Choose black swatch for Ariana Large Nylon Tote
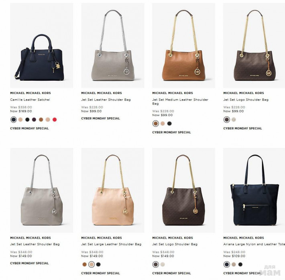The image size is (285, 280). coord(240,264)
